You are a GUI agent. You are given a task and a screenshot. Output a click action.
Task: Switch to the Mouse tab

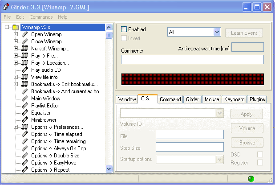tap(212, 99)
